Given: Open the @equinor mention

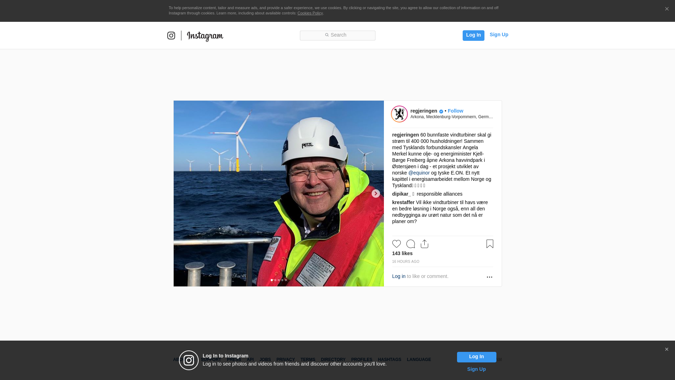Looking at the screenshot, I should (x=419, y=173).
